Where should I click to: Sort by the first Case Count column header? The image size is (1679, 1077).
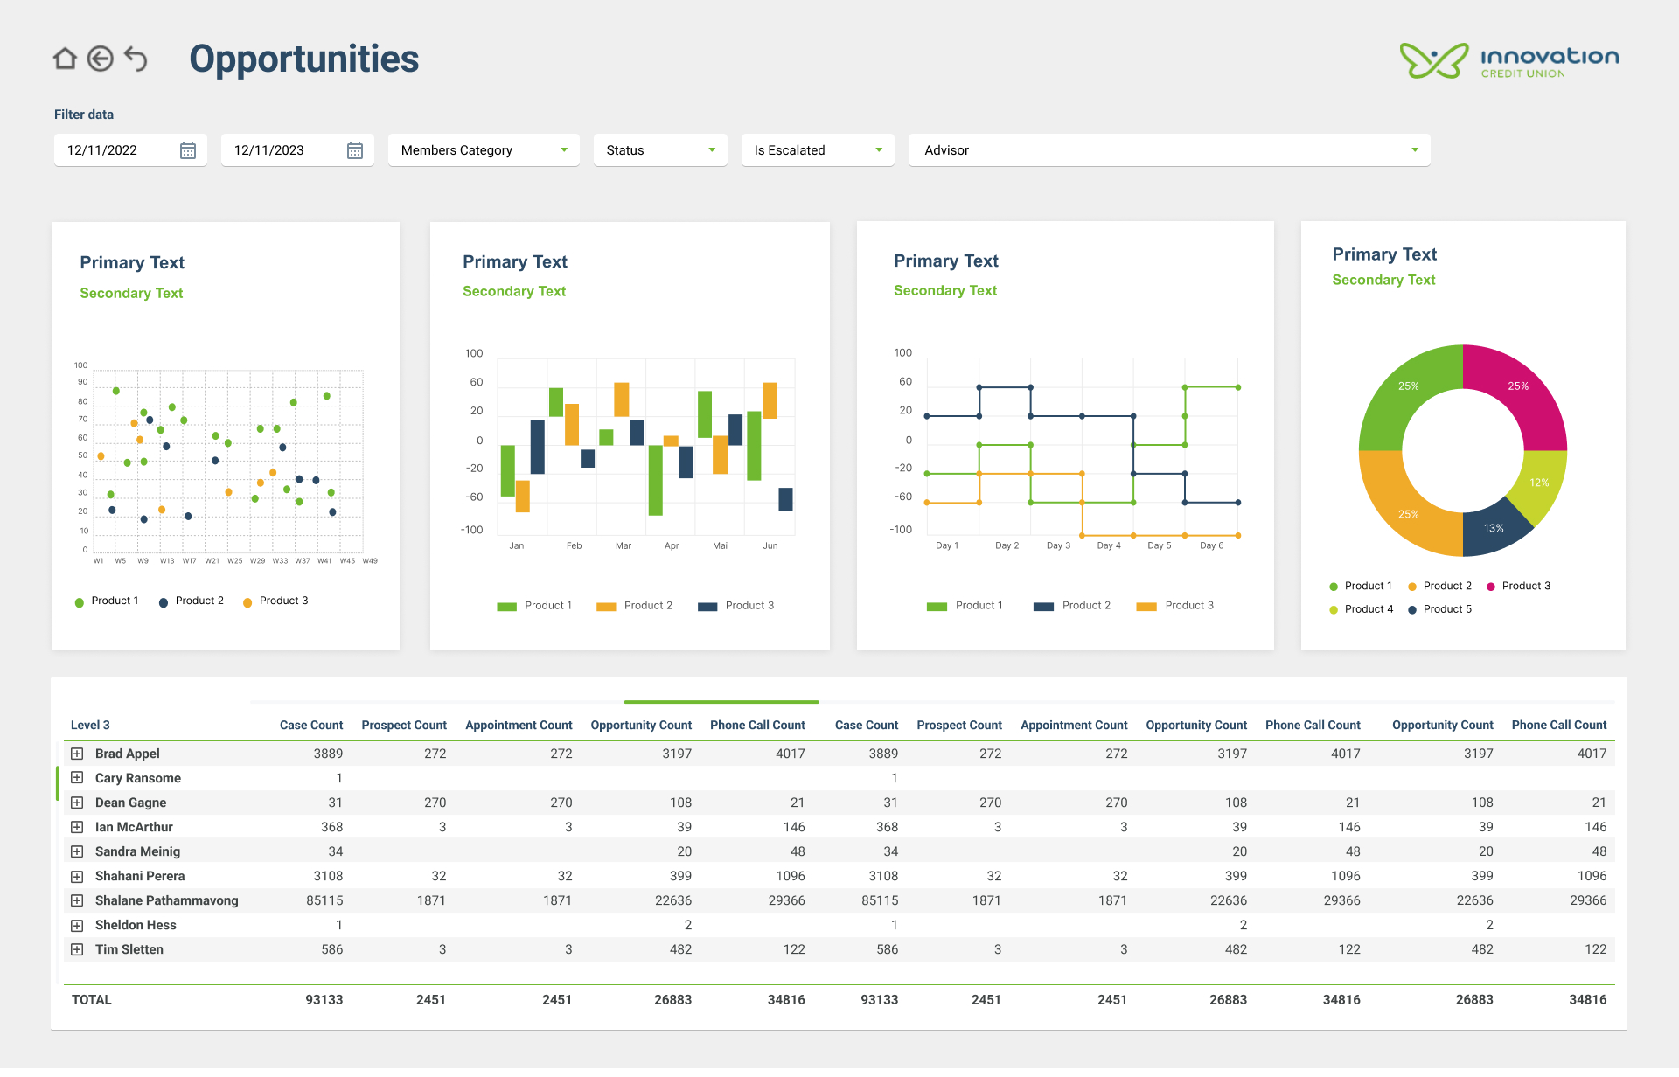click(x=310, y=725)
